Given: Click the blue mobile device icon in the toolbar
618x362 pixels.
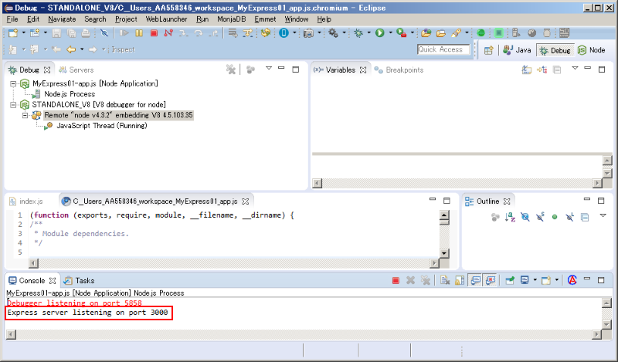Looking at the screenshot, I should [284, 33].
